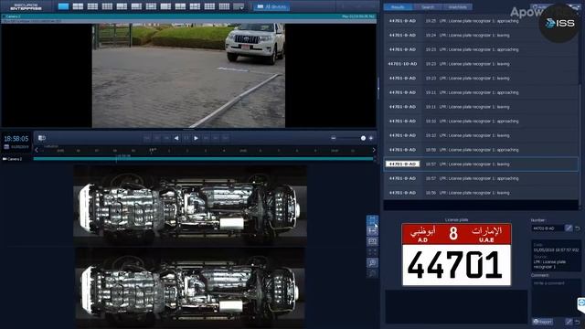Viewport: 585px width, 329px height.
Task: Shift the timeline right with the arrow
Action: click(x=374, y=150)
